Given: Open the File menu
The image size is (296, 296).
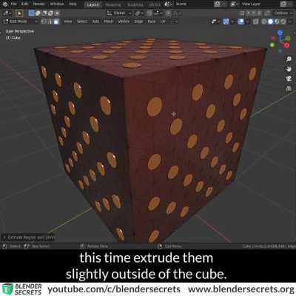Looking at the screenshot, I should click(x=14, y=4).
